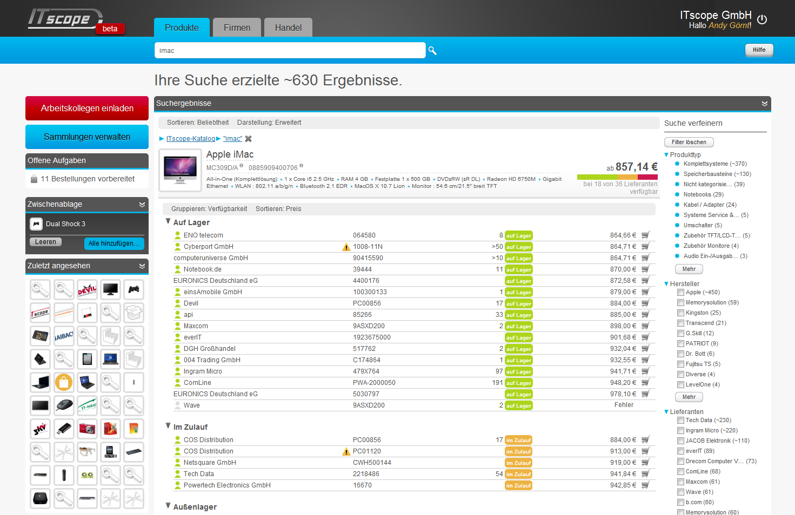Viewport: 795px width, 515px height.
Task: Click the green-yellow-red supplier availability bar
Action: click(617, 177)
